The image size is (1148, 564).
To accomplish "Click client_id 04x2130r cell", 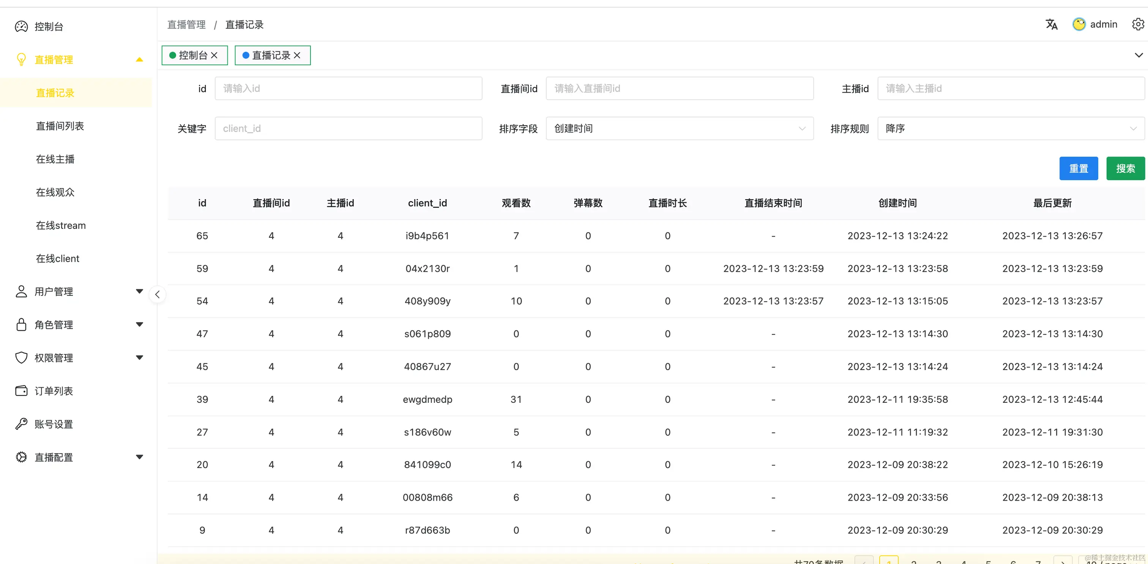I will pyautogui.click(x=427, y=269).
